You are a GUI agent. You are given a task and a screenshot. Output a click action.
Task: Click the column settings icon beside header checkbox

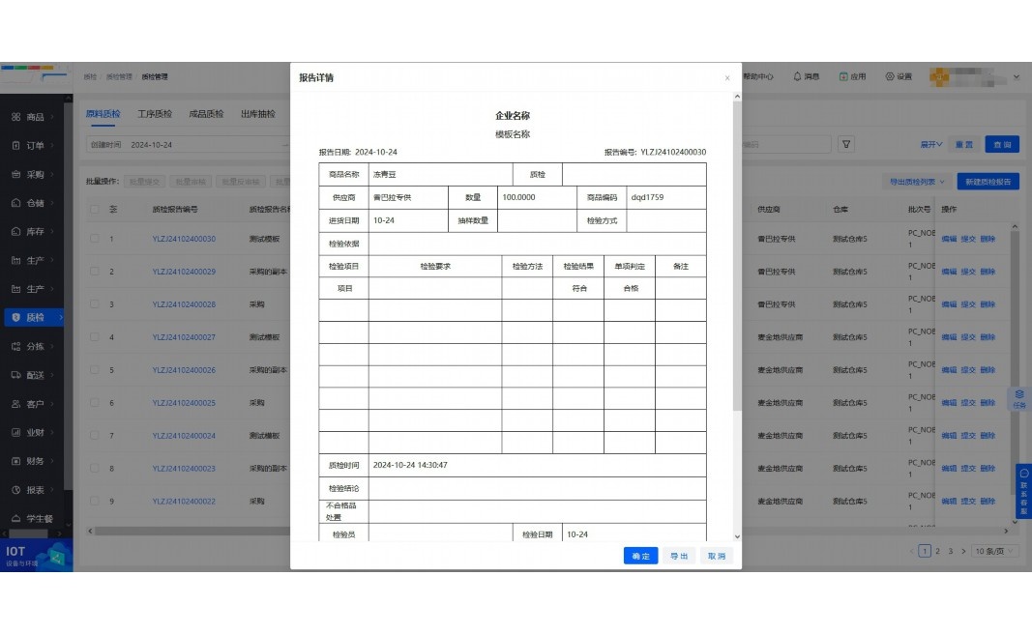[113, 209]
